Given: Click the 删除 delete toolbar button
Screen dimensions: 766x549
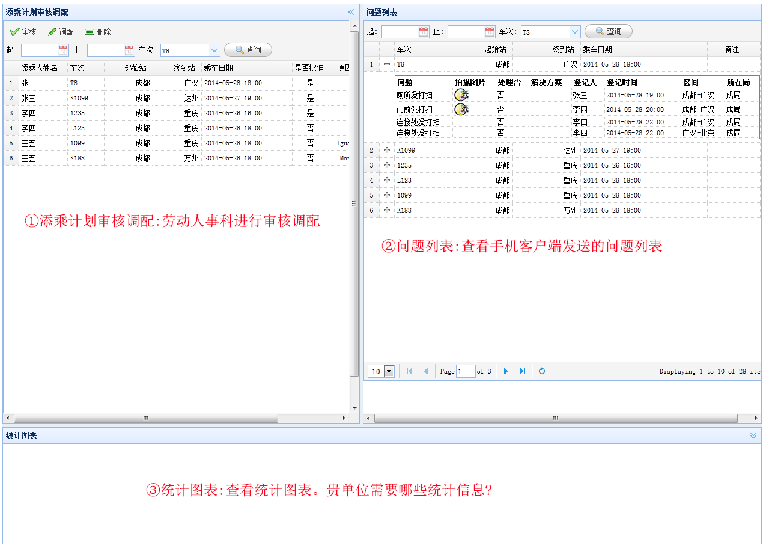Looking at the screenshot, I should 98,32.
